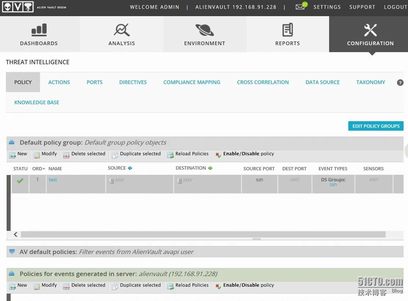Open the ssh DS Groups link
The width and height of the screenshot is (408, 301).
tap(333, 185)
